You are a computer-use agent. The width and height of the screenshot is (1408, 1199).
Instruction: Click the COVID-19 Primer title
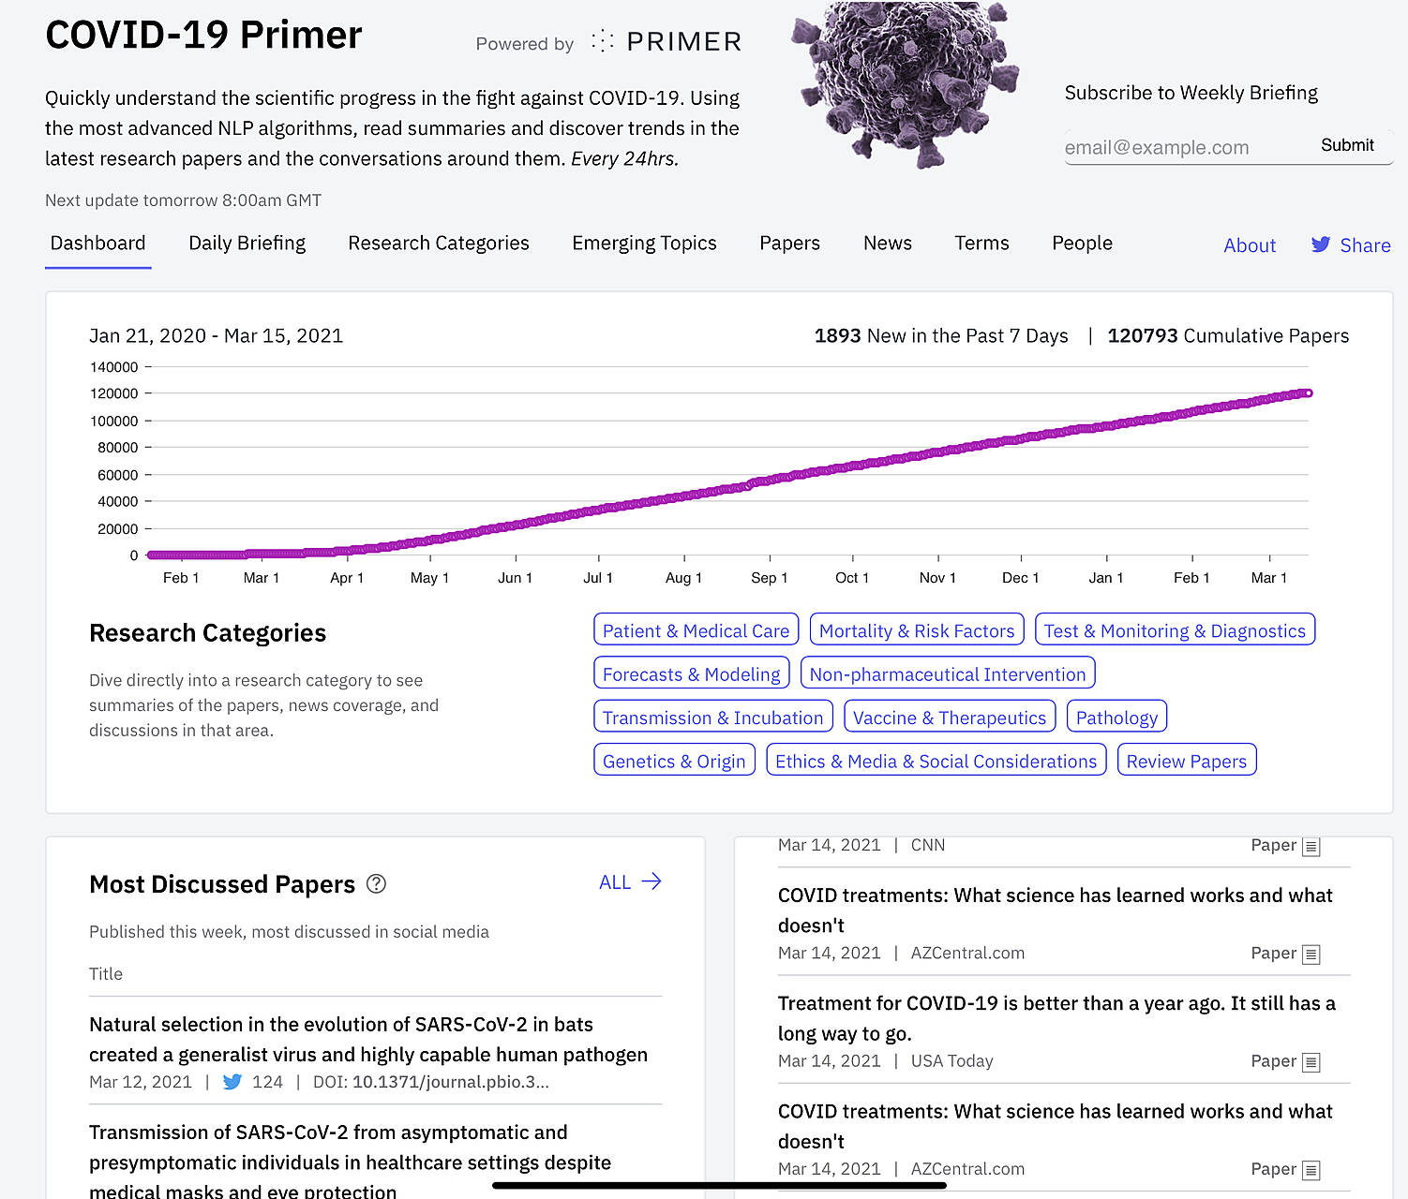pyautogui.click(x=203, y=36)
